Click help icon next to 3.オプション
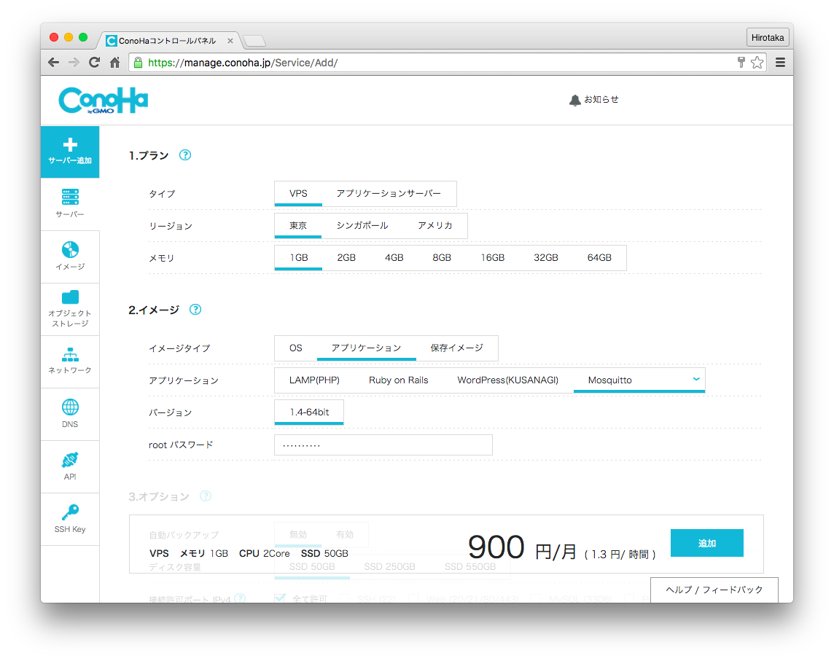Screen dimensions: 834x661 point(206,496)
